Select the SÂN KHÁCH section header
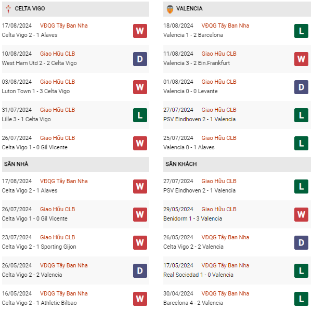The image size is (312, 309). point(181,164)
